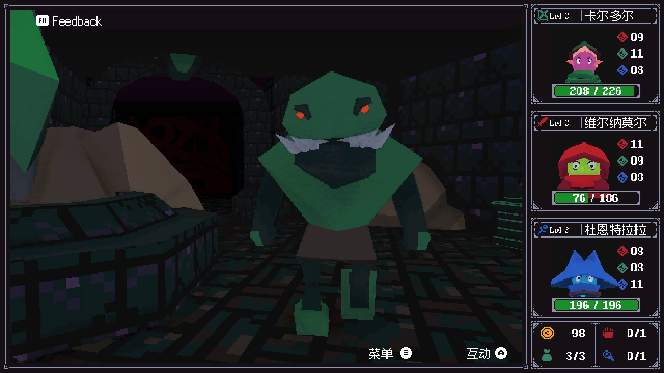Screen dimensions: 664x373
Task: Click 维尔纳莫尔's red stat value 11
Action: pyautogui.click(x=637, y=144)
